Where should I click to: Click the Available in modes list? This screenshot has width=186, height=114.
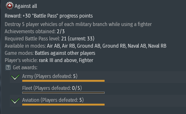click(106, 46)
